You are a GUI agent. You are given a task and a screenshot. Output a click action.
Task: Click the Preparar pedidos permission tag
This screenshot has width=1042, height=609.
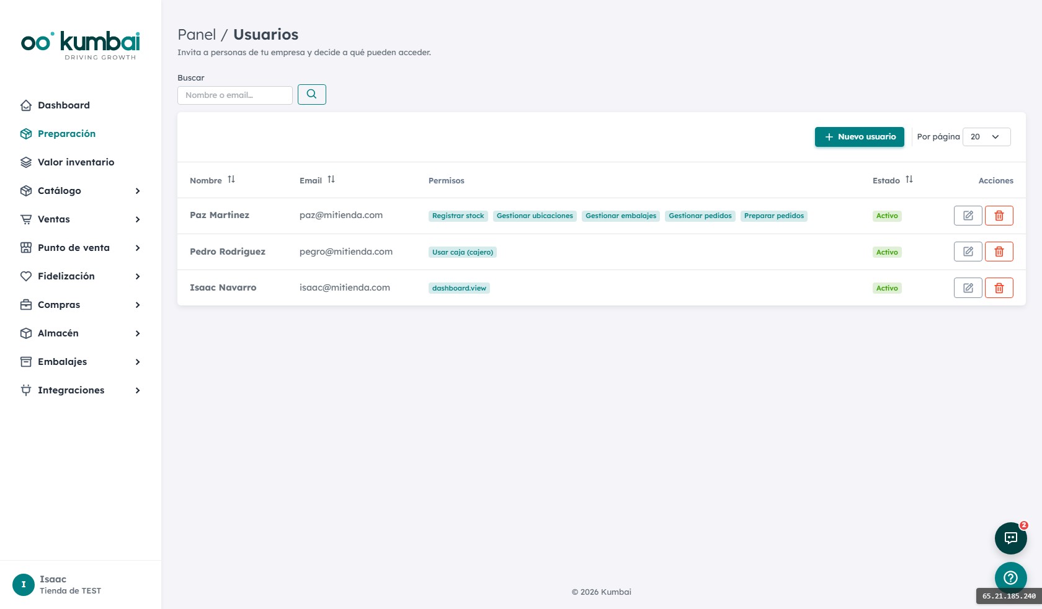[x=774, y=216]
